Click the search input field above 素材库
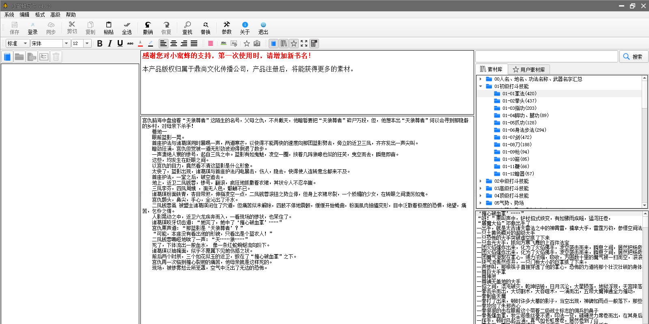The image size is (649, 324). coord(546,57)
